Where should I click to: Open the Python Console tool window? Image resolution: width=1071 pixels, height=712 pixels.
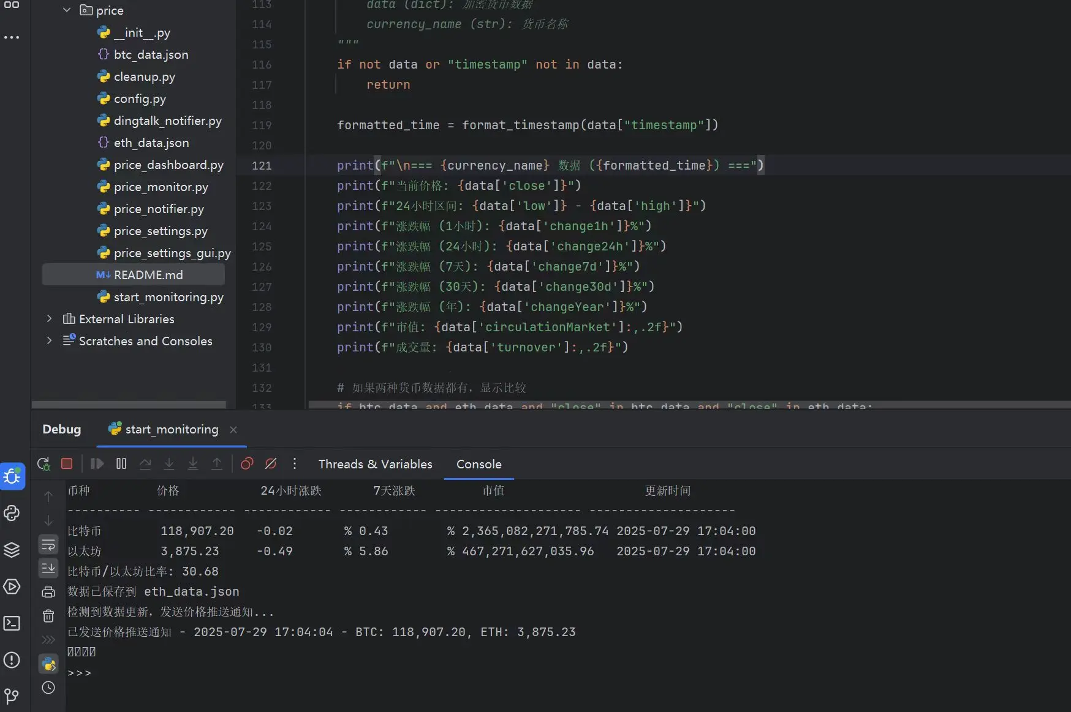click(x=12, y=513)
